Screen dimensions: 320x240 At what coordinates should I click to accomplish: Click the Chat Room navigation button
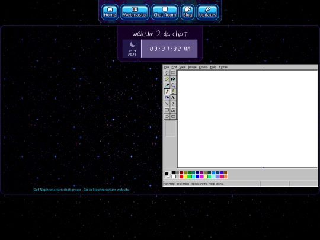click(x=165, y=12)
